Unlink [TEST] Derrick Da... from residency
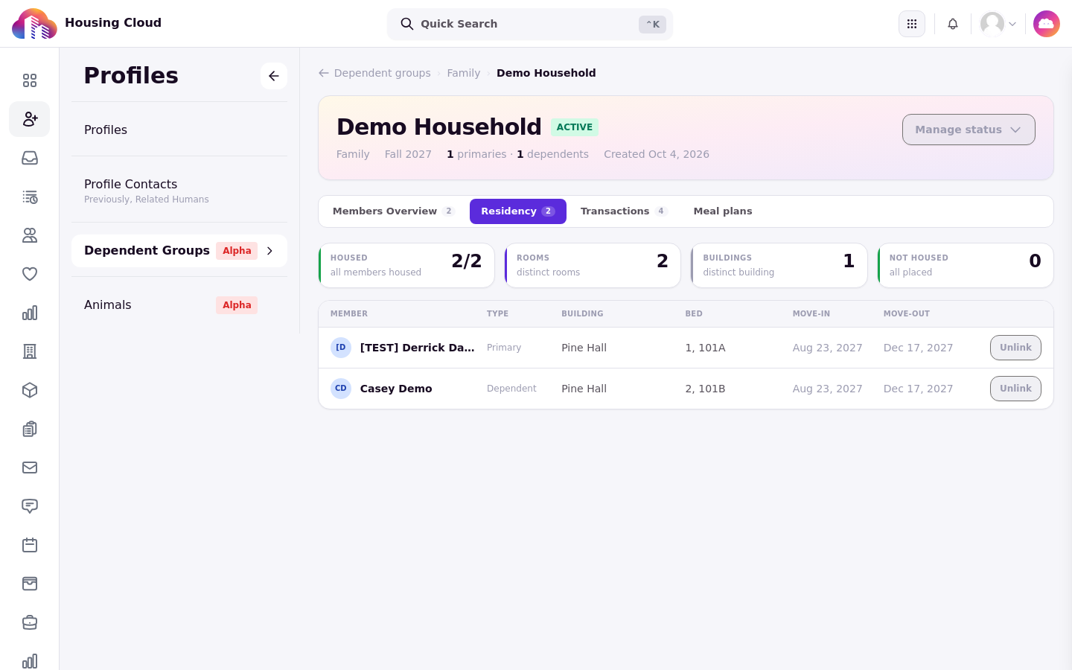Screen dimensions: 1072x670 coord(1015,348)
